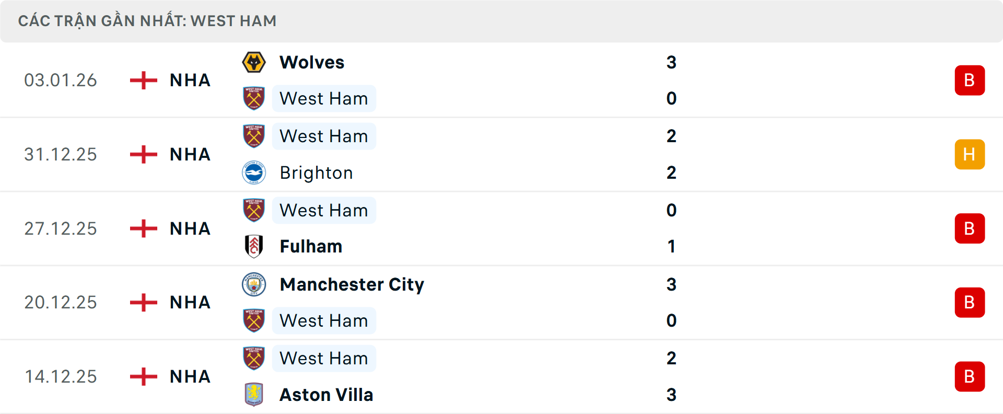
Task: Click the Fulham club crest
Action: 254,246
